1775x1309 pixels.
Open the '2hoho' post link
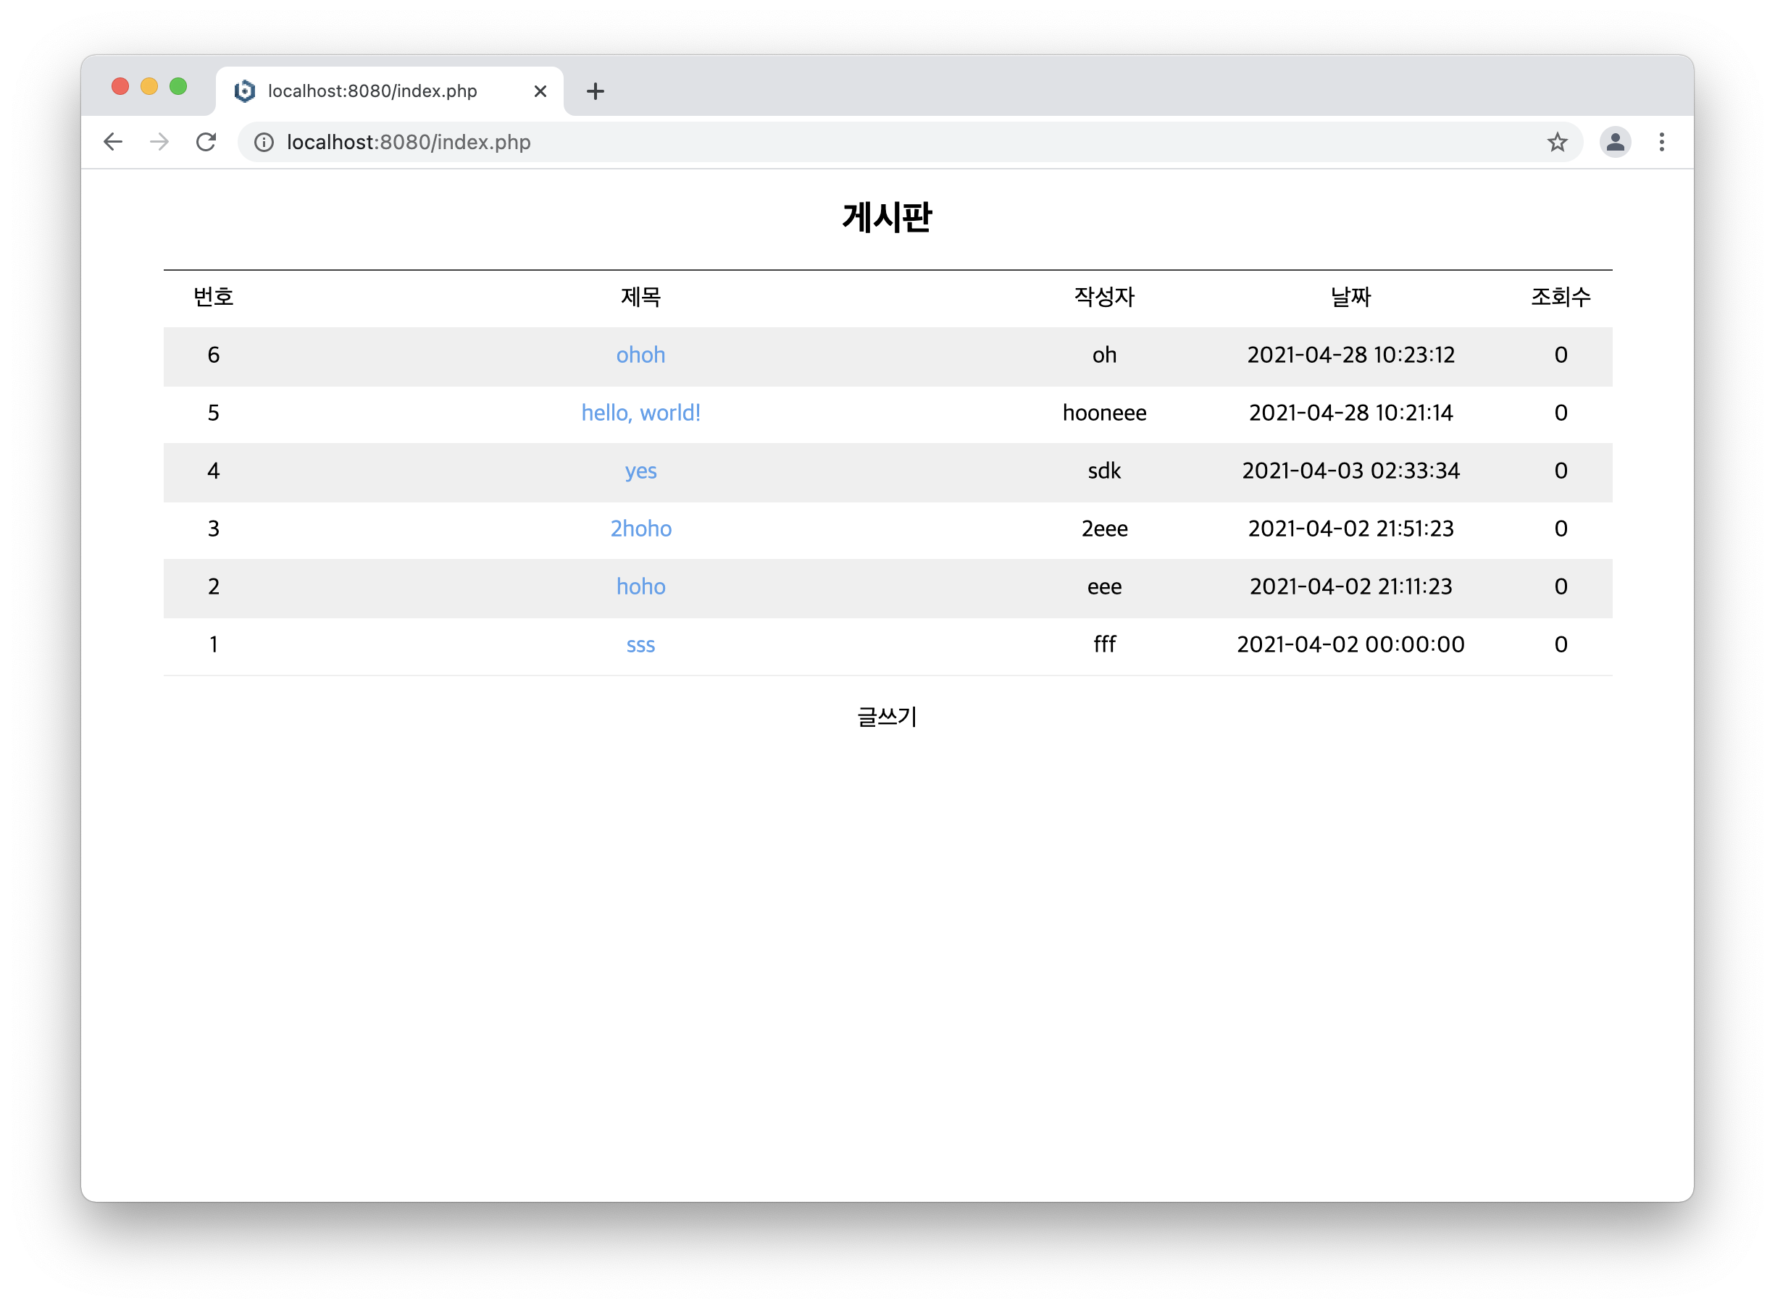[x=640, y=529]
